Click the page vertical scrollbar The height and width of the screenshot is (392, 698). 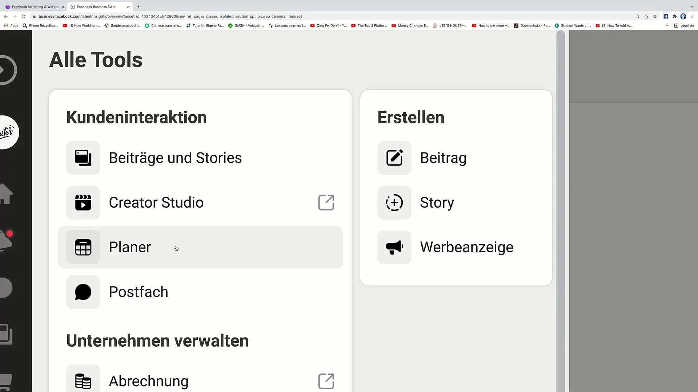click(561, 211)
